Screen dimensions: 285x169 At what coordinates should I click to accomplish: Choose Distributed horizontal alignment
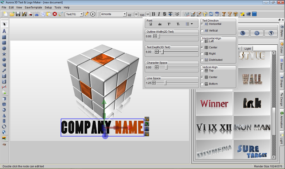(x=212, y=60)
